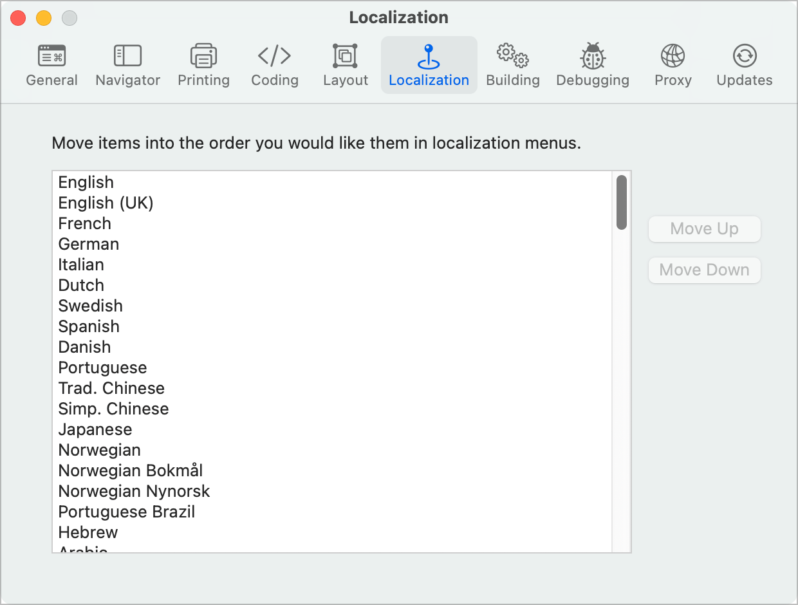
Task: Switch to Navigator preferences icon
Action: [127, 57]
